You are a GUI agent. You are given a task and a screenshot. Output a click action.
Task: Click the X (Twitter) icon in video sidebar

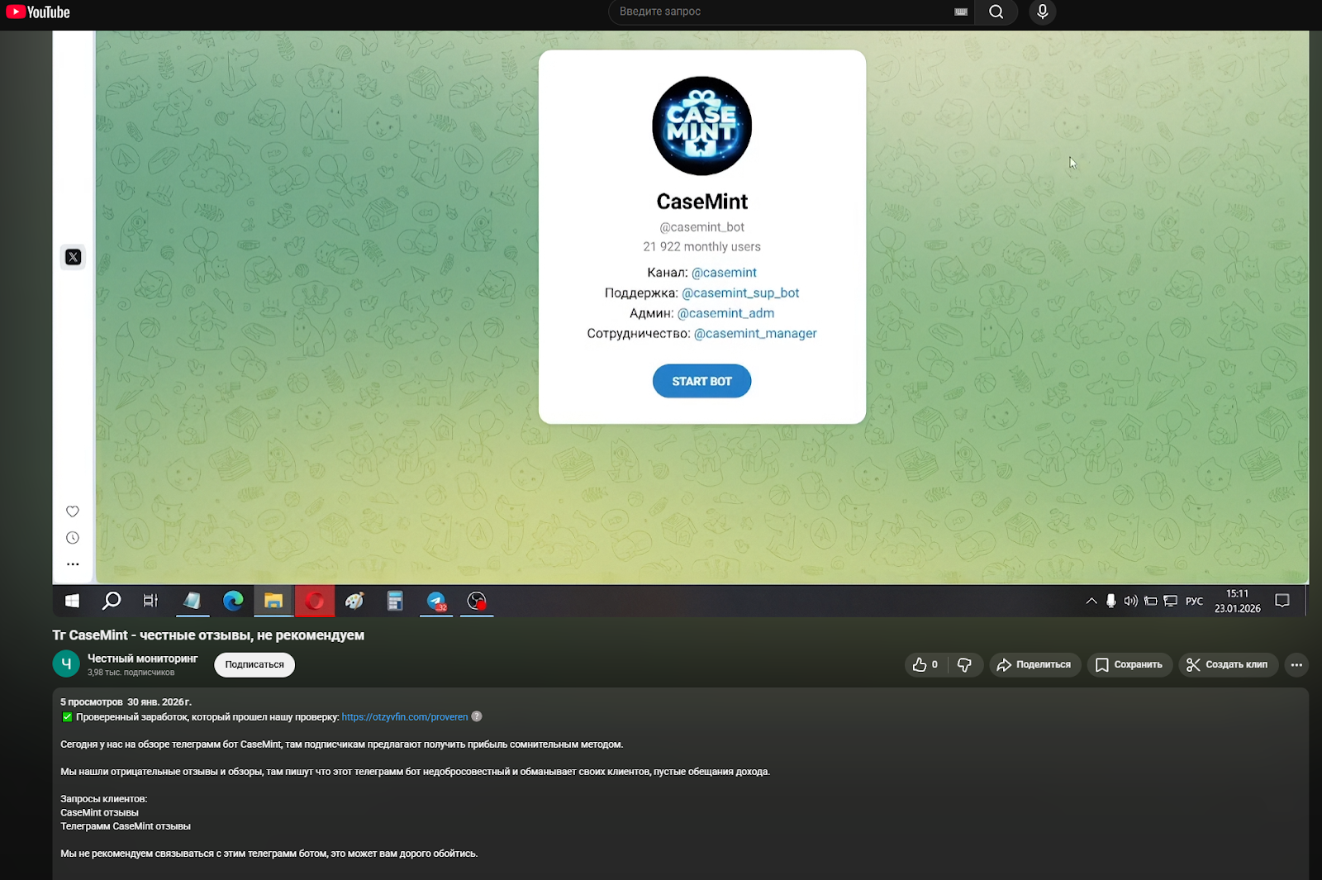[73, 257]
